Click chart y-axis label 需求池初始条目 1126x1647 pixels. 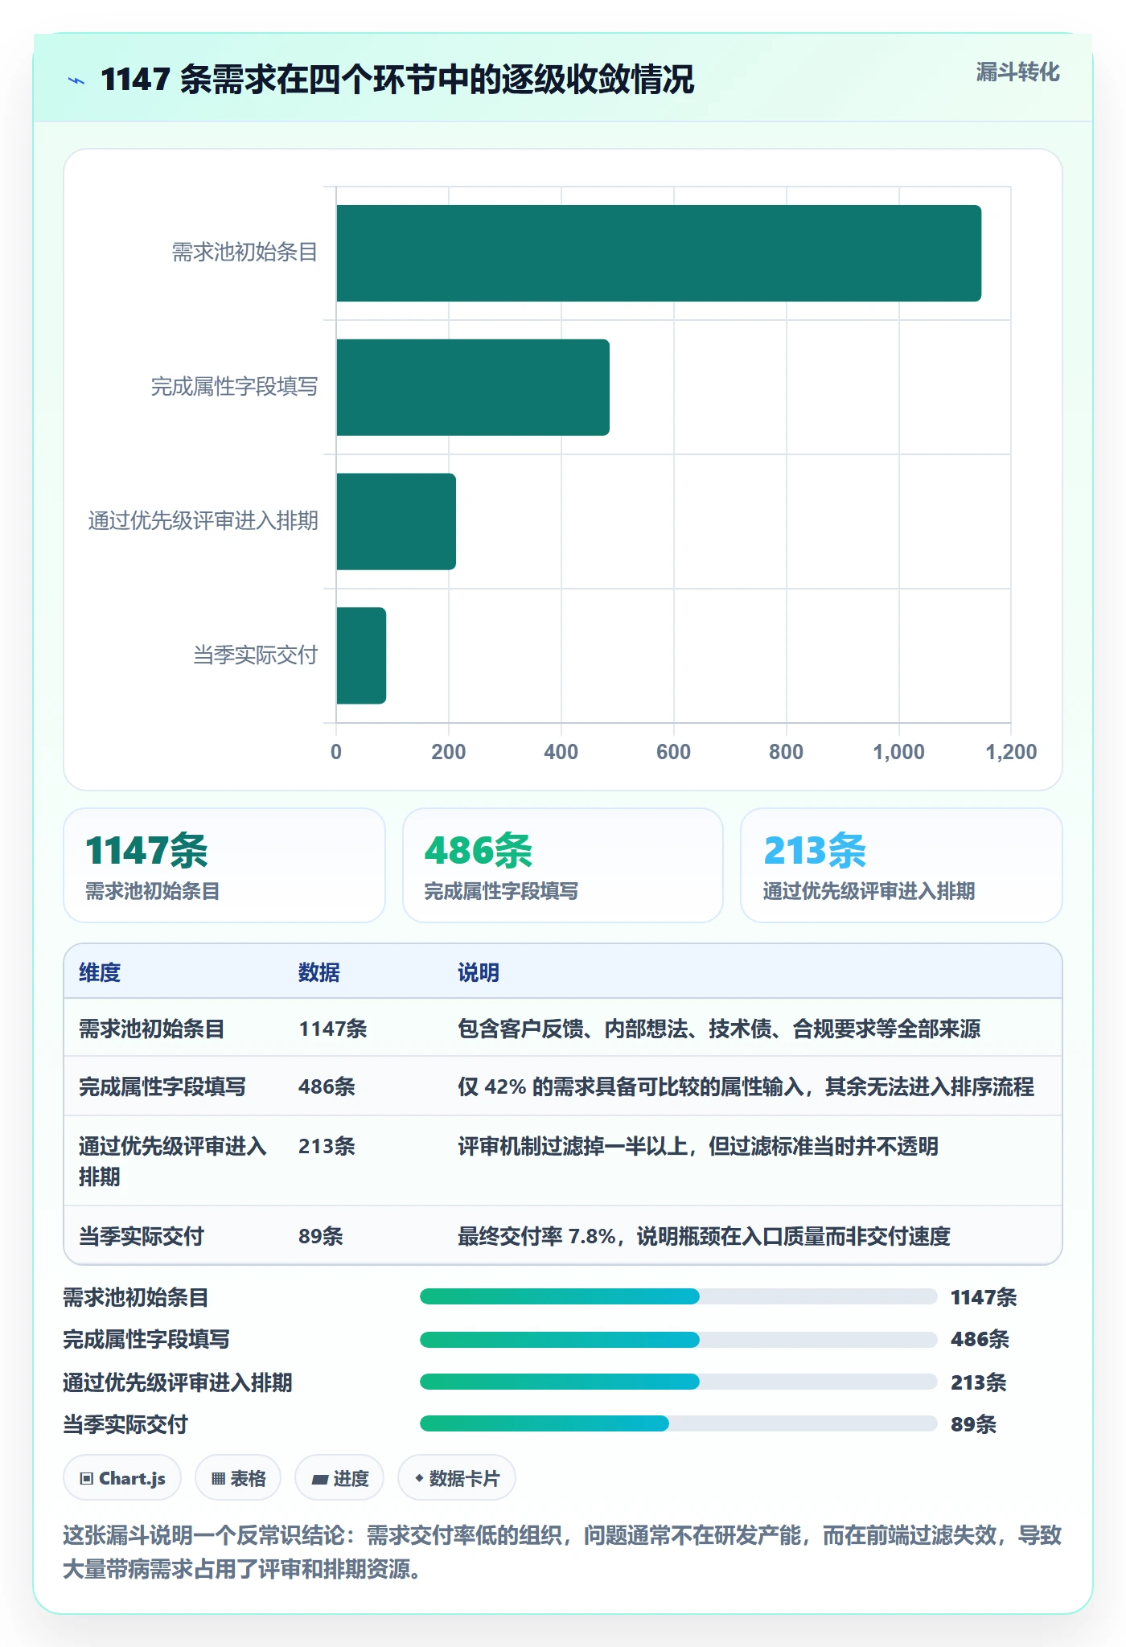pyautogui.click(x=245, y=253)
